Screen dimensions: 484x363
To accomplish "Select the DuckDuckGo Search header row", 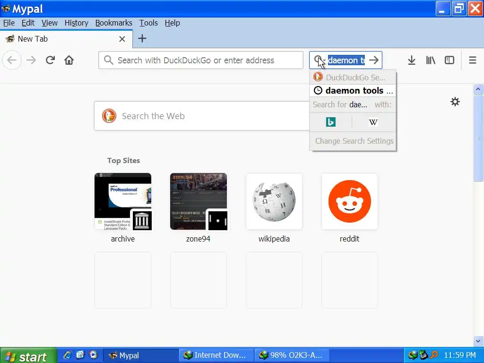I will click(x=353, y=77).
